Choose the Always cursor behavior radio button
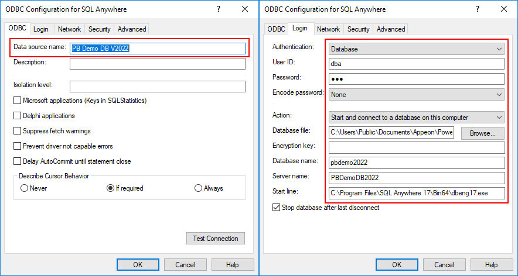 (199, 188)
